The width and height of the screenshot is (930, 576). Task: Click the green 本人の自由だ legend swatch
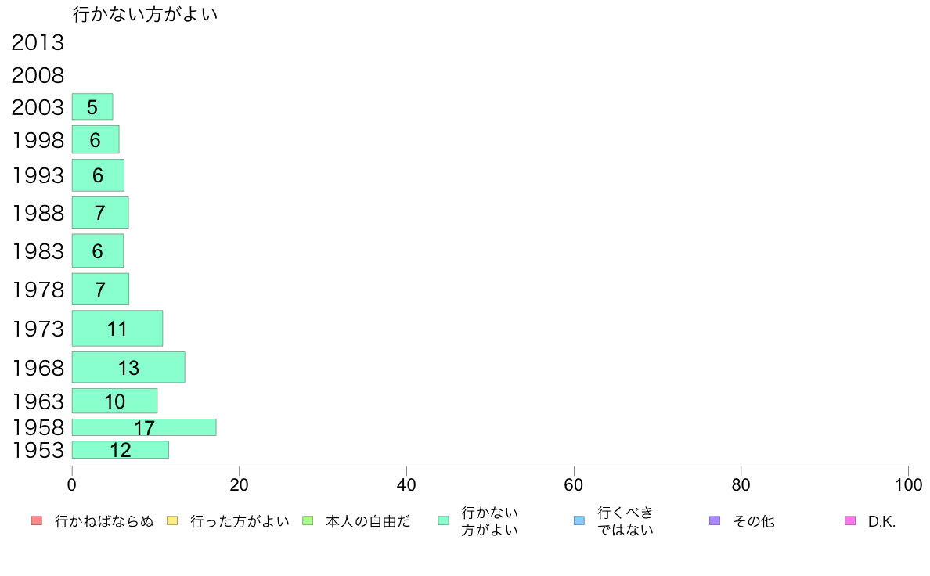[308, 521]
